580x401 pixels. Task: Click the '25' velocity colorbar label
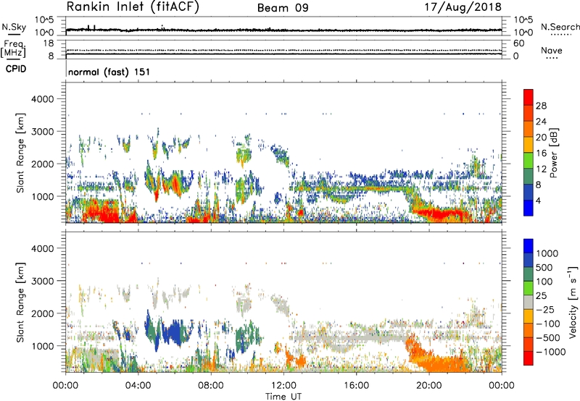click(x=541, y=296)
